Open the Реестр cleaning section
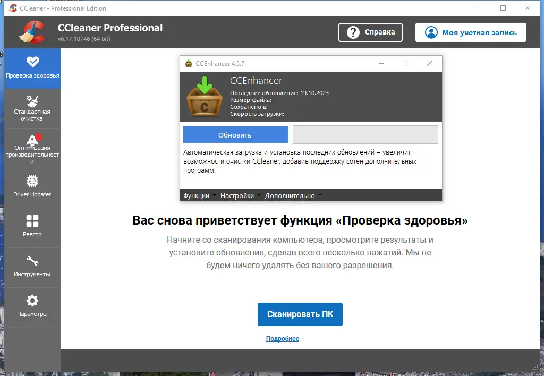544x376 pixels. point(32,227)
